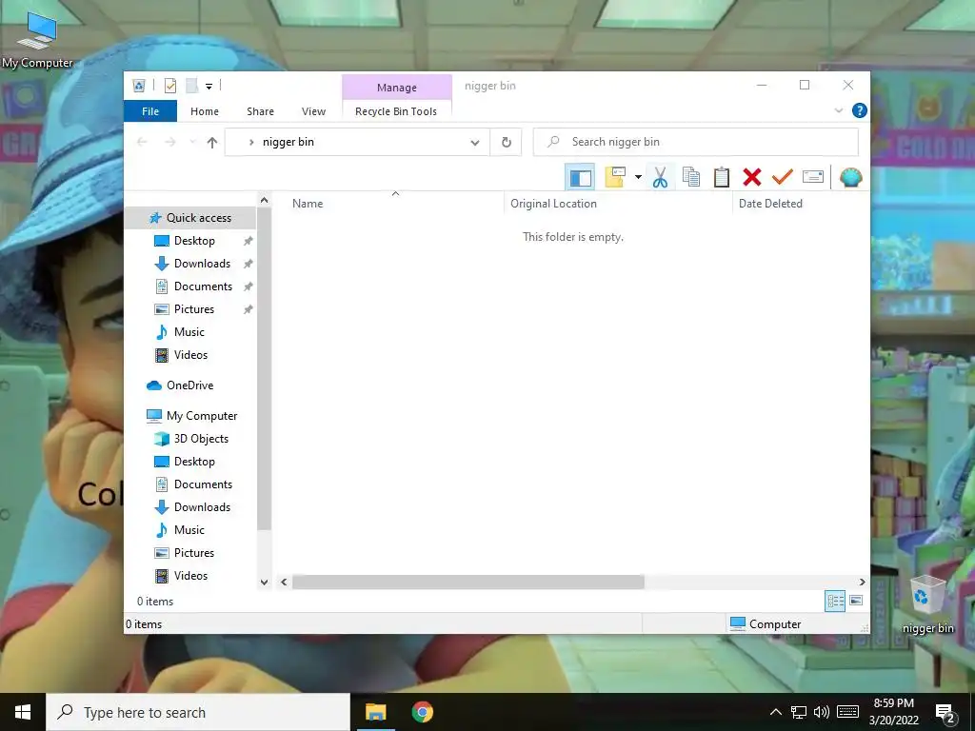This screenshot has height=731, width=975.
Task: Click the taskbar search box
Action: click(198, 712)
